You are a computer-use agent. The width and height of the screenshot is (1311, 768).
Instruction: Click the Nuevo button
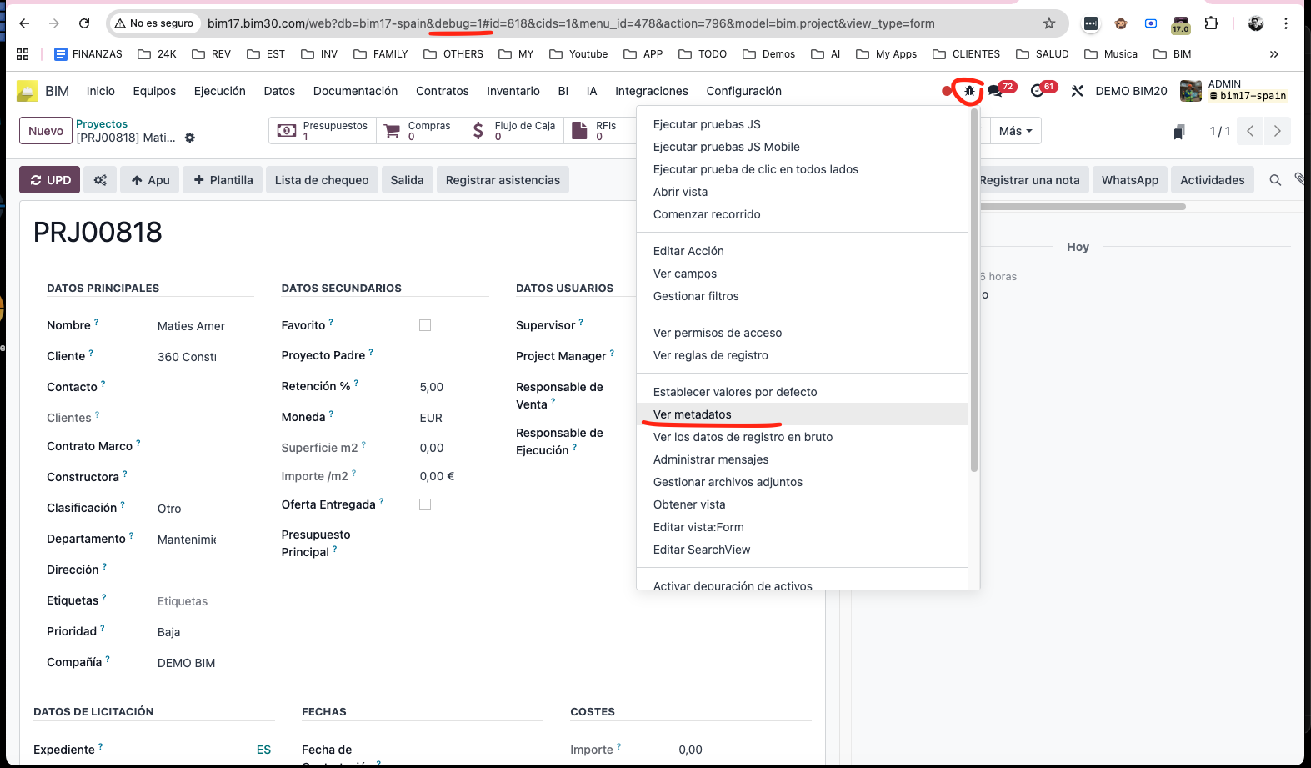pos(46,131)
